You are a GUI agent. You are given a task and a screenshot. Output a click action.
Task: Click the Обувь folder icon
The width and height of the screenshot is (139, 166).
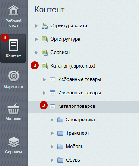click(60, 160)
